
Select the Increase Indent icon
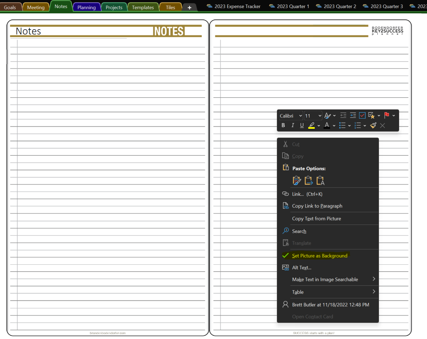[352, 115]
